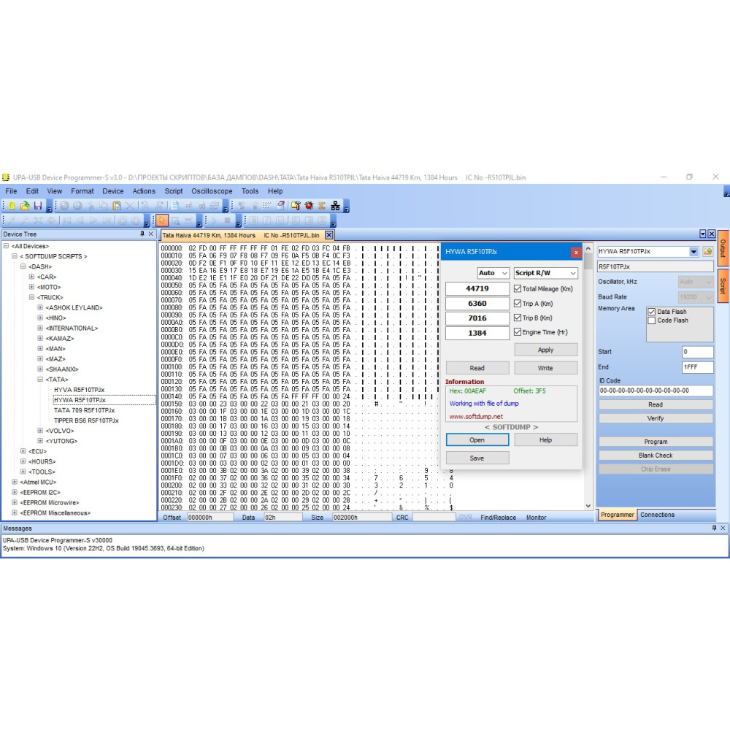Open the Oscilloscope menu
This screenshot has height=730, width=730.
coord(212,191)
